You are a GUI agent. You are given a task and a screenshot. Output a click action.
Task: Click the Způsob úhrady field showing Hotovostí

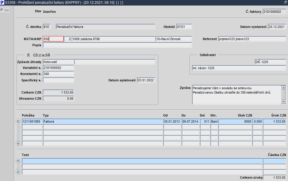point(58,62)
